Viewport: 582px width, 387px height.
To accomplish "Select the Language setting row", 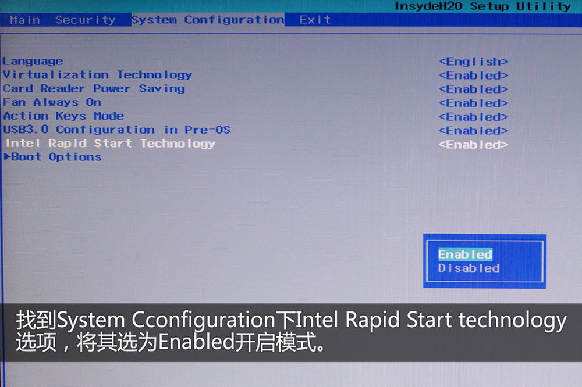I will [x=33, y=61].
